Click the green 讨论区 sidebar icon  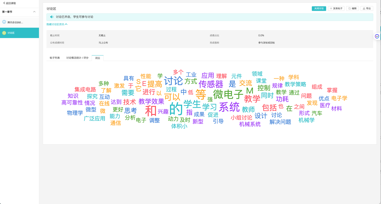point(4,33)
